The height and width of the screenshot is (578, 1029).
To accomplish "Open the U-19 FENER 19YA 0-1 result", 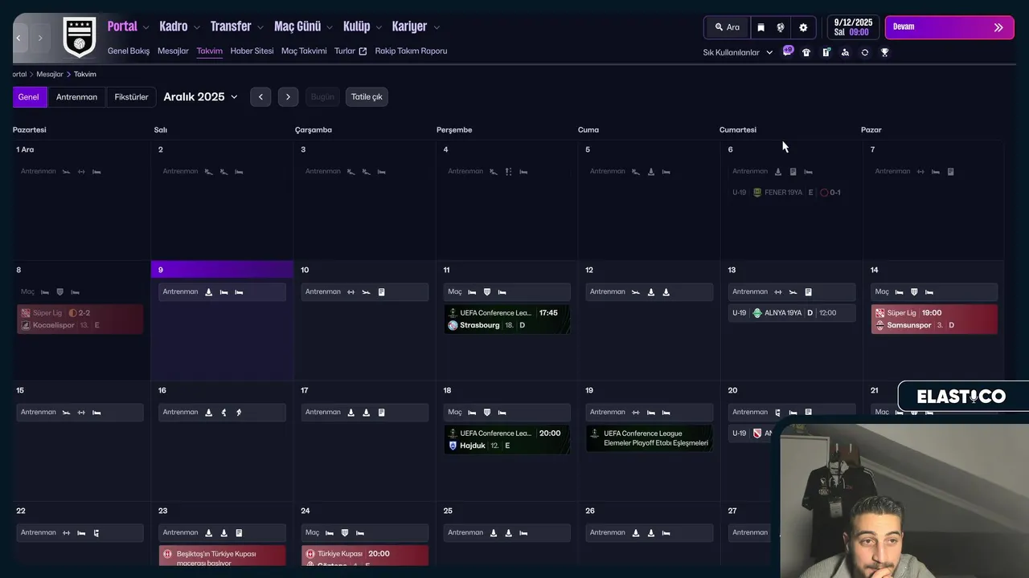I will 792,193.
